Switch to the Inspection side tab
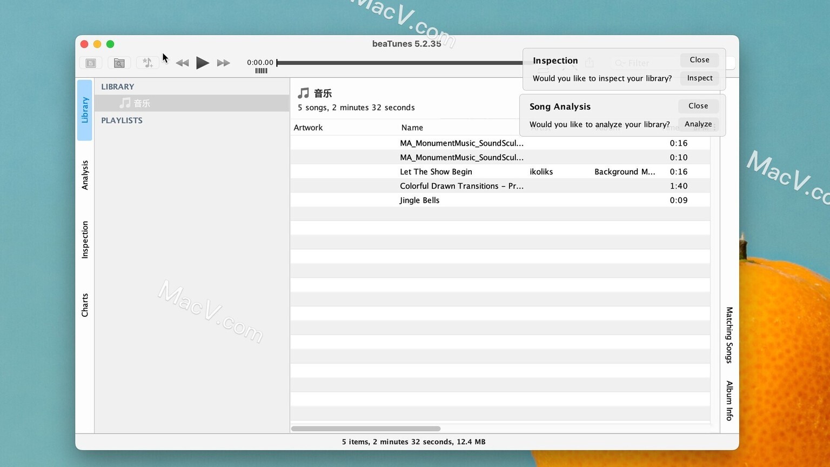830x467 pixels. coord(85,239)
